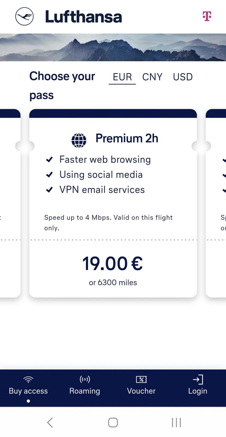
Task: Open the Roaming tab label
Action: click(85, 391)
